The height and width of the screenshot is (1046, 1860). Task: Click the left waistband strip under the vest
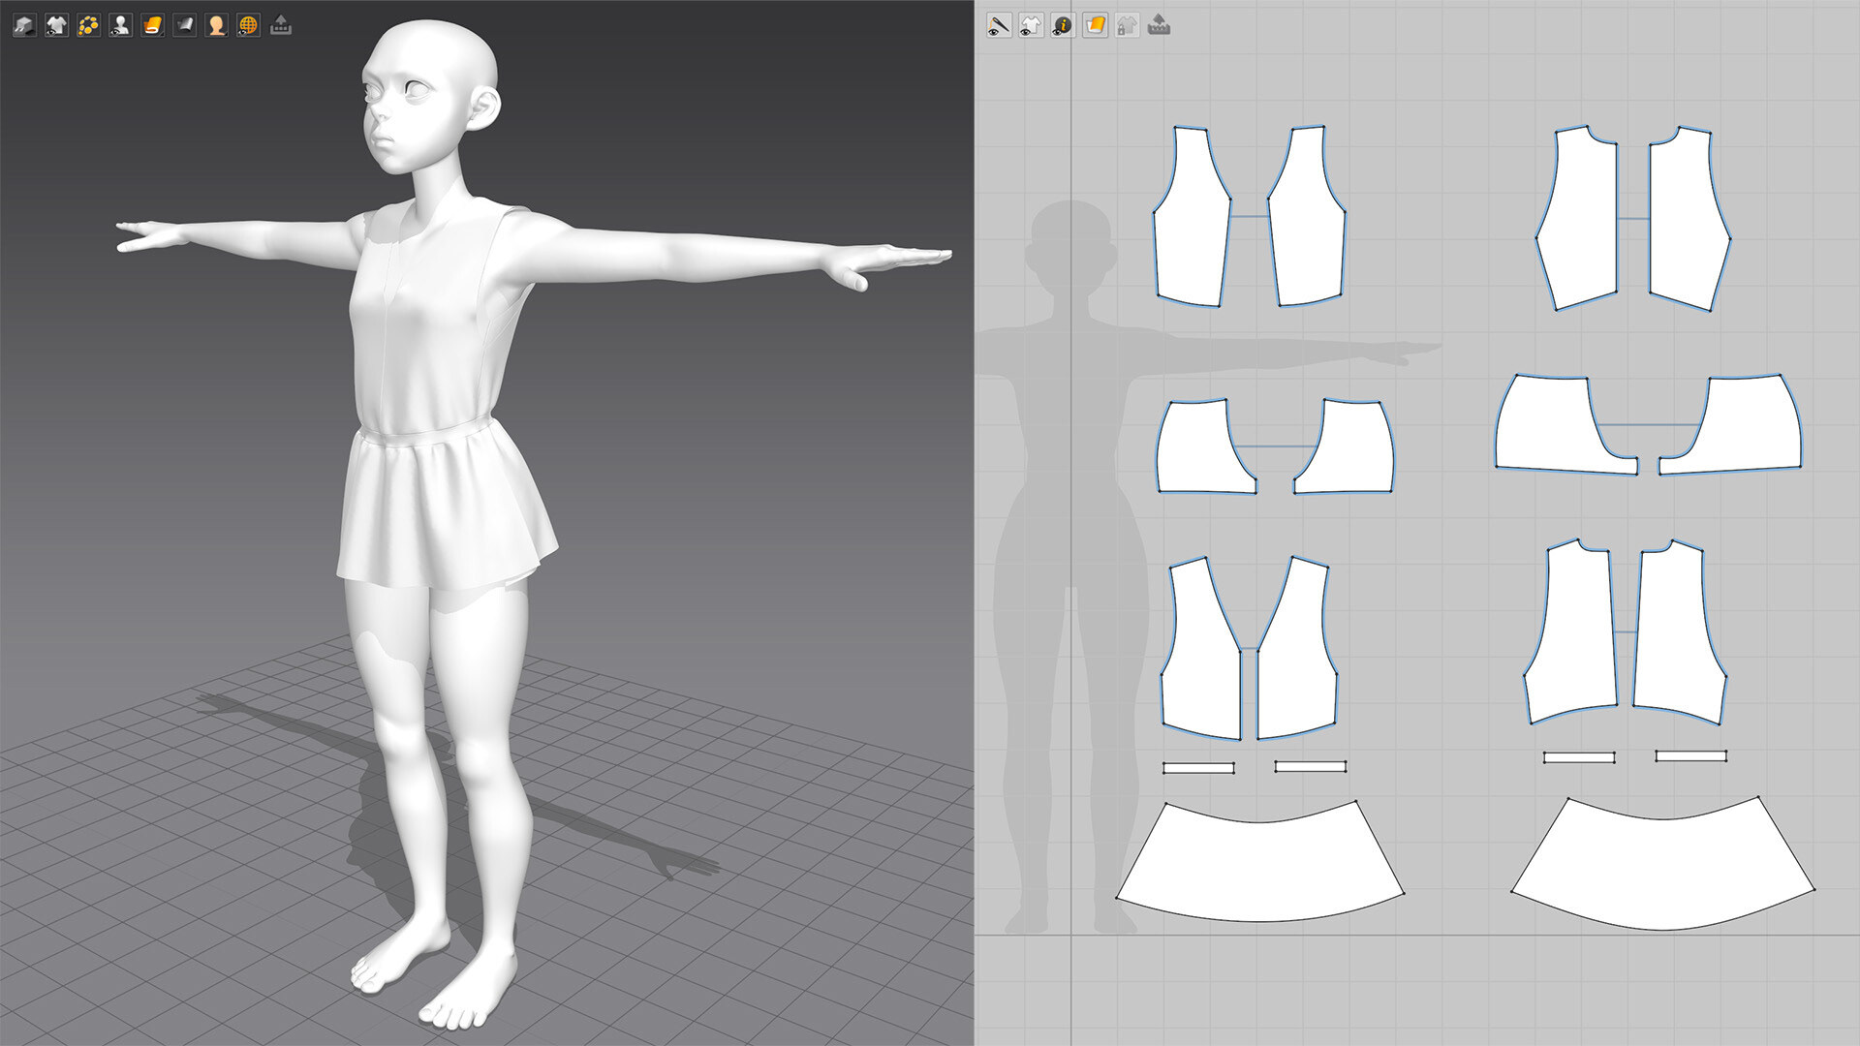1198,768
